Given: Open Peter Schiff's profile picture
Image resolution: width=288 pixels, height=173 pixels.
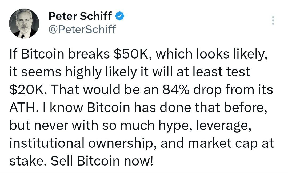Looking at the screenshot, I should pyautogui.click(x=24, y=24).
